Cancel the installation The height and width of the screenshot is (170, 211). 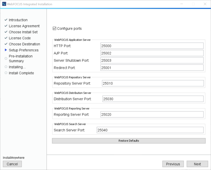pos(12,164)
